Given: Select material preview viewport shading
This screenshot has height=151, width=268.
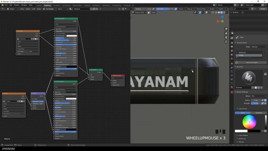Looking at the screenshot, I should (222, 13).
